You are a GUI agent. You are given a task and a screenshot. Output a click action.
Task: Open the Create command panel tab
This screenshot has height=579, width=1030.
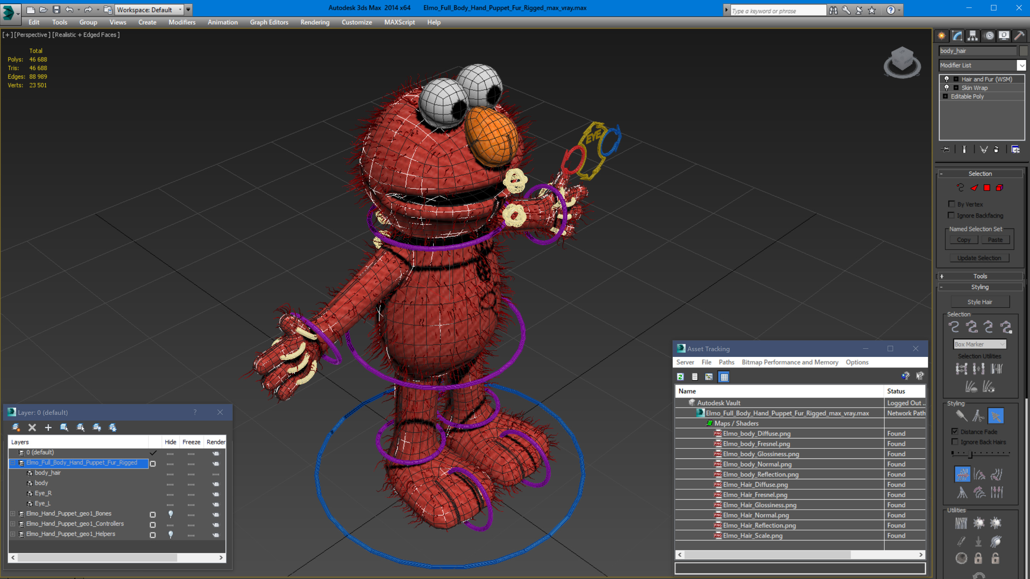[x=942, y=36]
